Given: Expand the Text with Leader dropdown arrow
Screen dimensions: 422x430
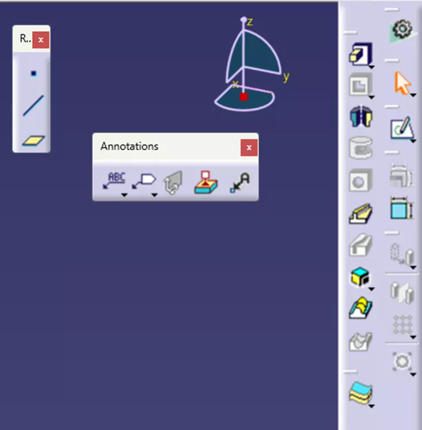Looking at the screenshot, I should (124, 195).
